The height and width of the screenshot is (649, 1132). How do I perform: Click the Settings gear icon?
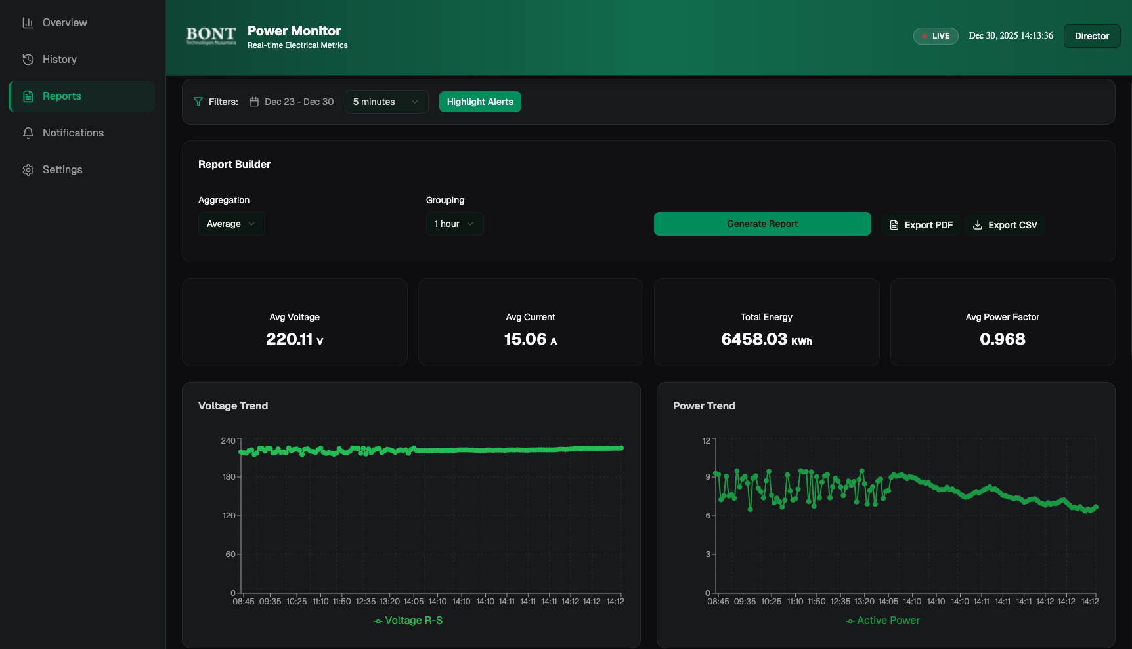pos(28,170)
